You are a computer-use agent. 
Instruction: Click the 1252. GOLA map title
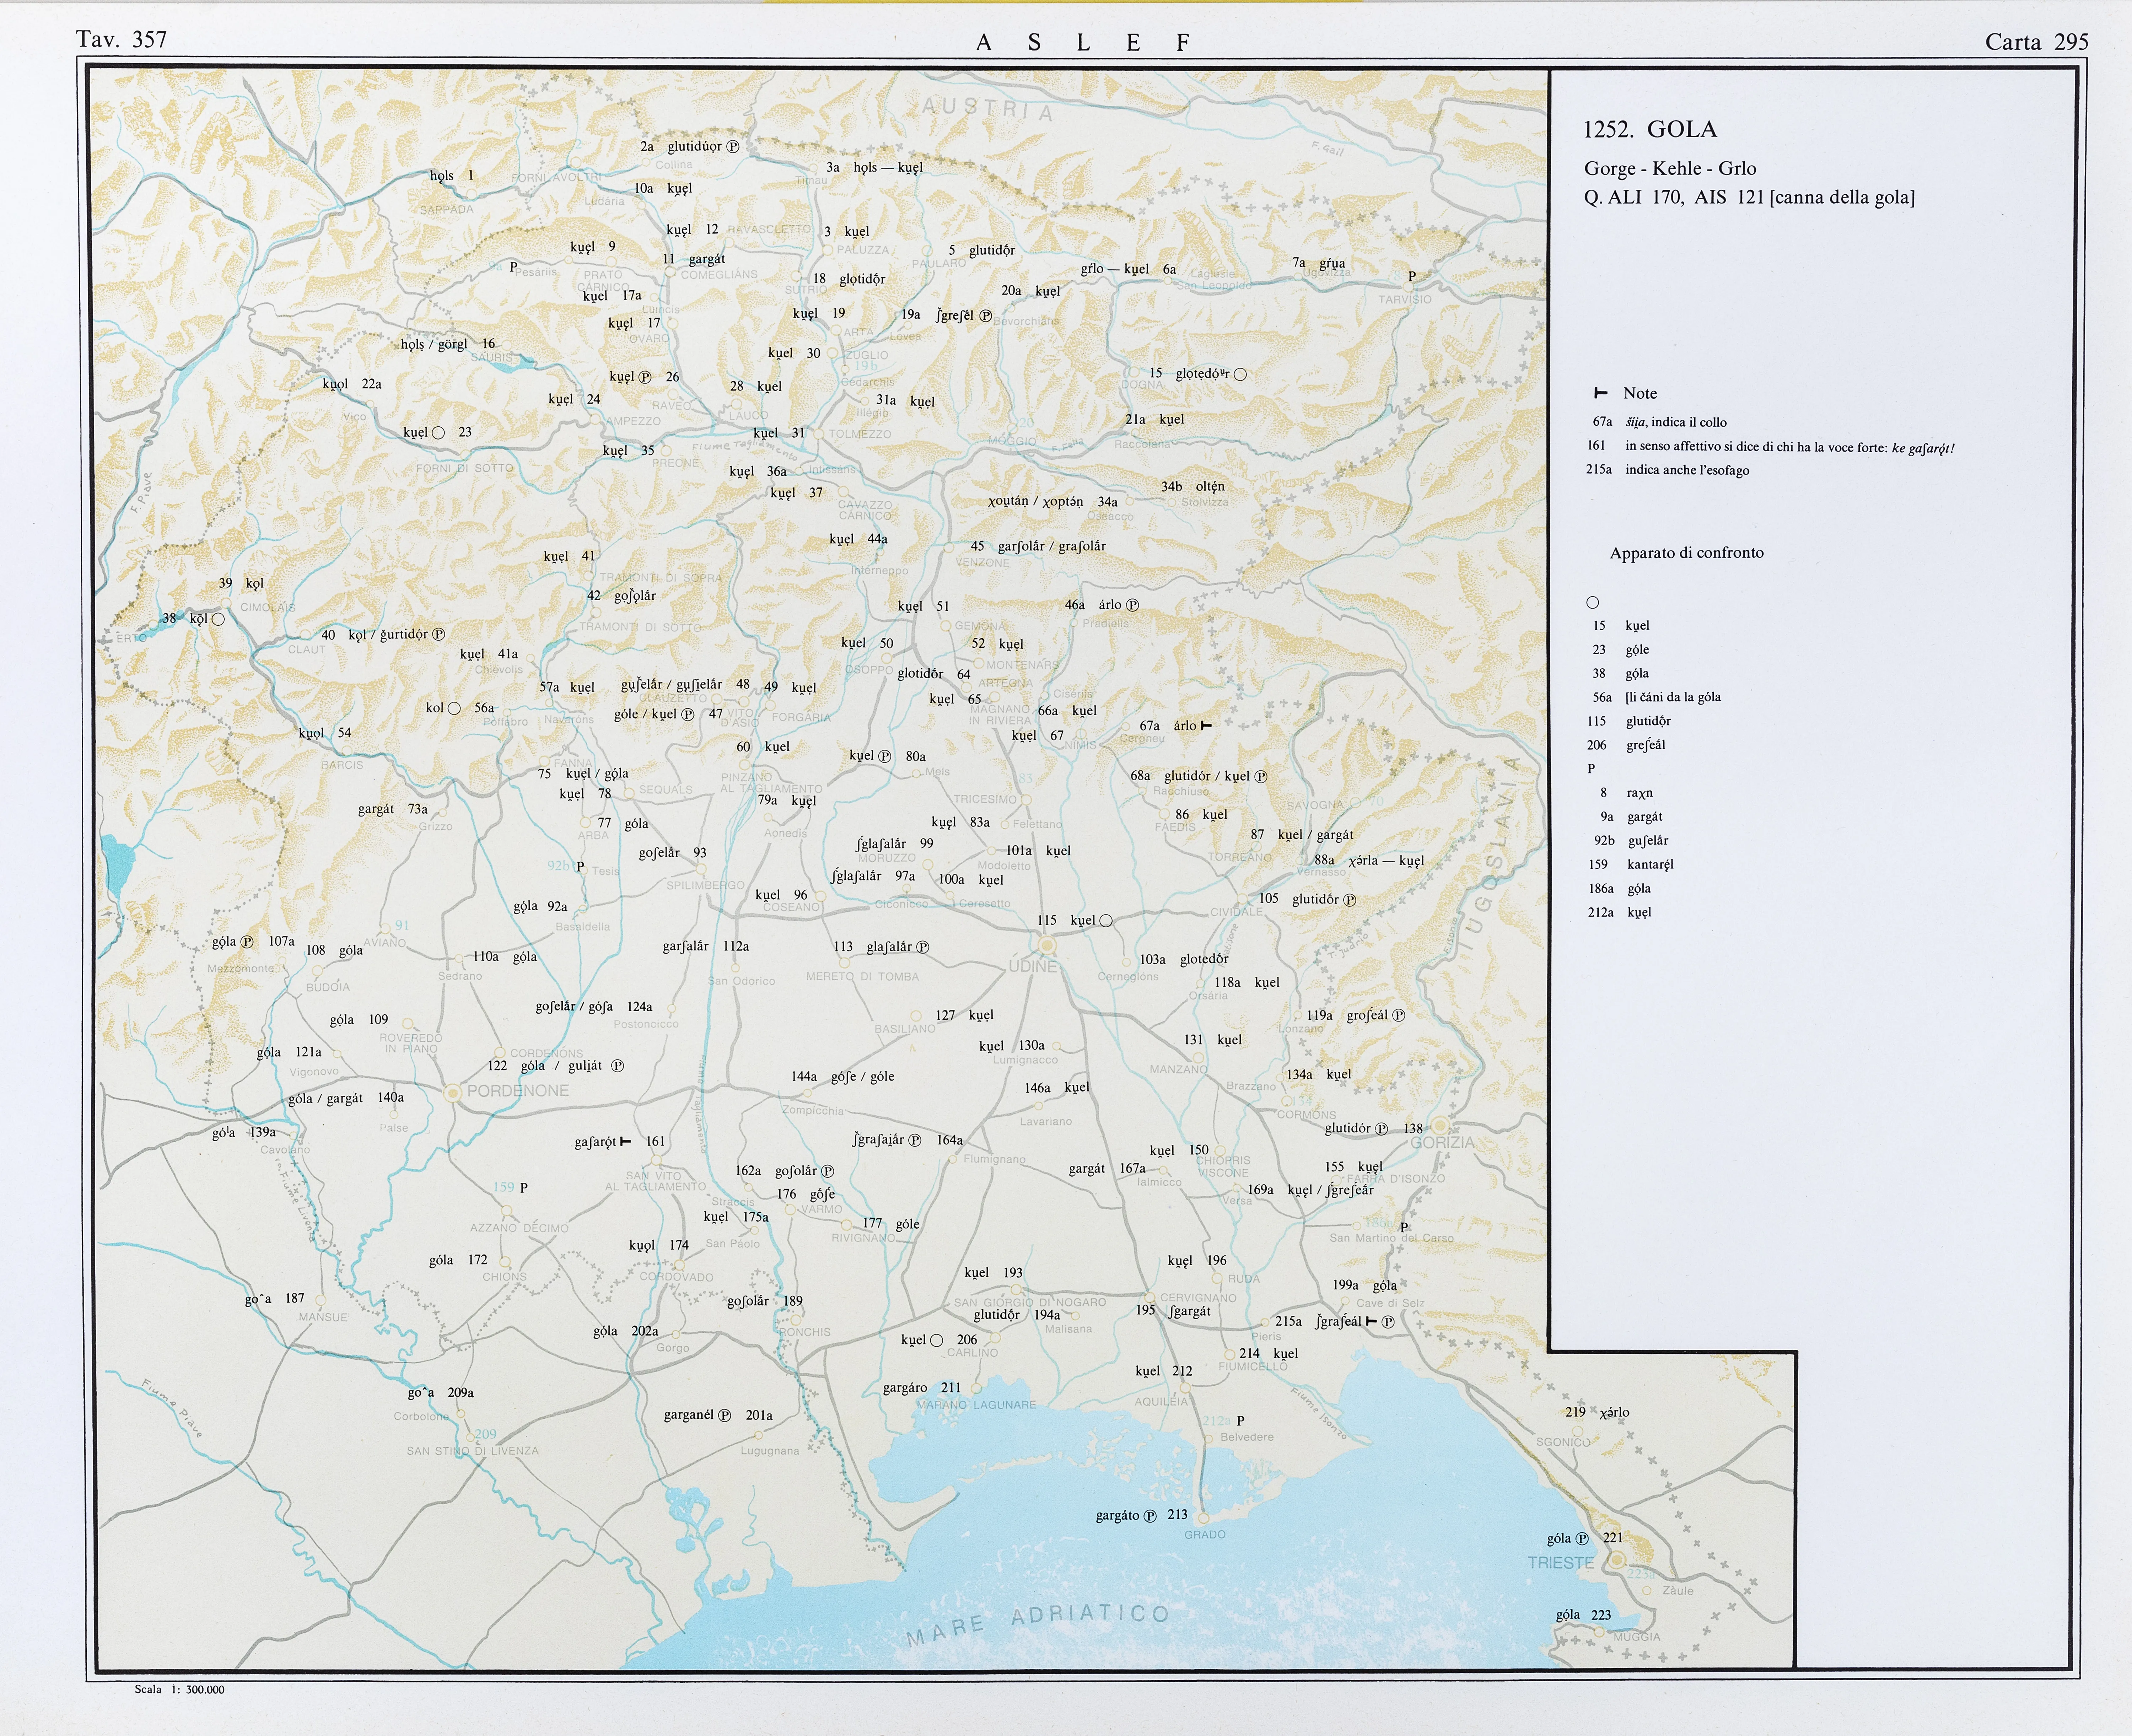[1650, 129]
